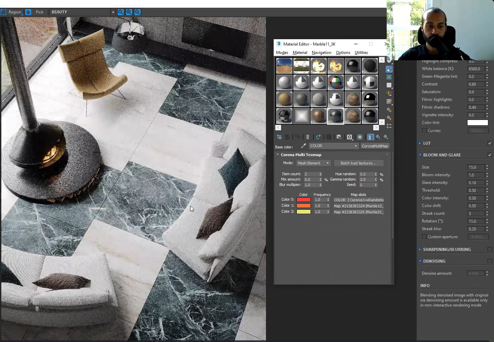The height and width of the screenshot is (342, 494).
Task: Click the Color 0 CoronaUvwRandomizer map slot
Action: click(x=358, y=200)
